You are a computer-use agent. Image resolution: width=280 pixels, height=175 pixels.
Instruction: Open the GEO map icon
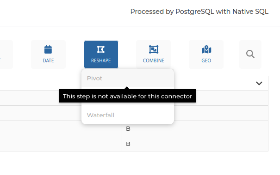tap(206, 49)
